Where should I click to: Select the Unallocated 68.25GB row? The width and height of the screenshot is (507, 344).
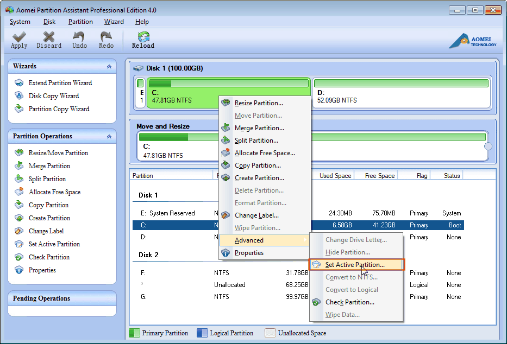[298, 285]
